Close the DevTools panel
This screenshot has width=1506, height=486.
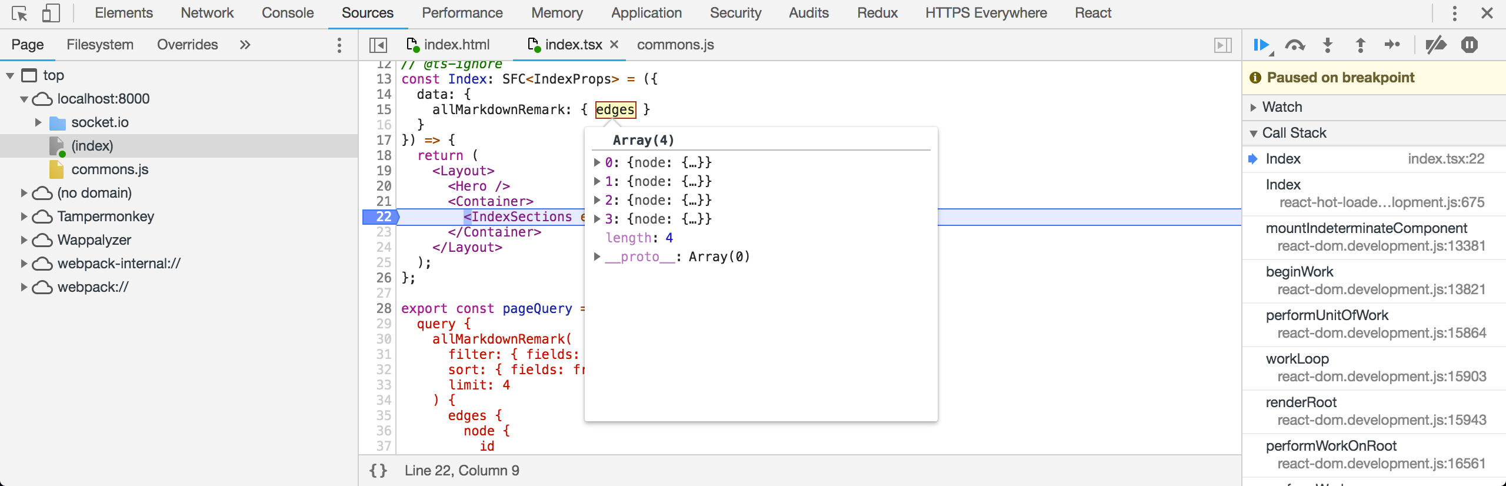pos(1487,13)
